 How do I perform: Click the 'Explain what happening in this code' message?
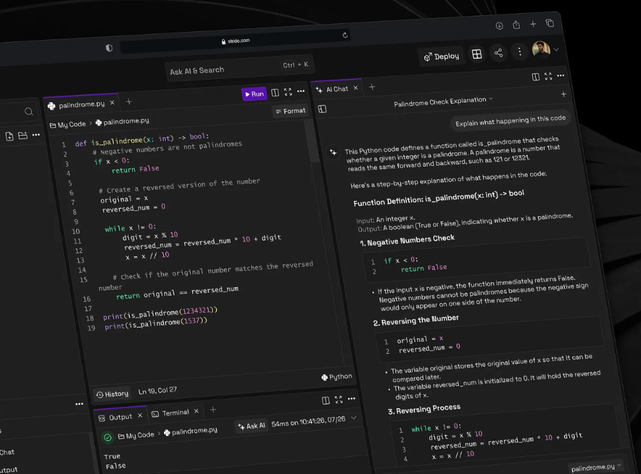point(510,120)
